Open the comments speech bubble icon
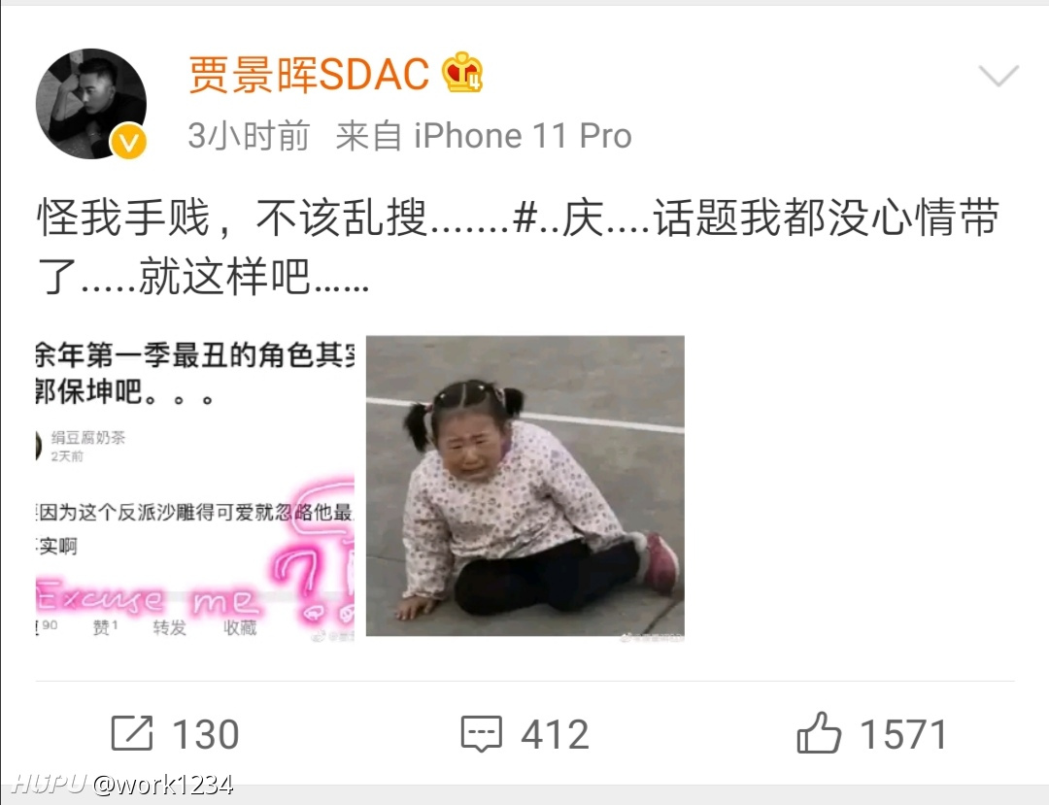Image resolution: width=1049 pixels, height=805 pixels. (481, 733)
